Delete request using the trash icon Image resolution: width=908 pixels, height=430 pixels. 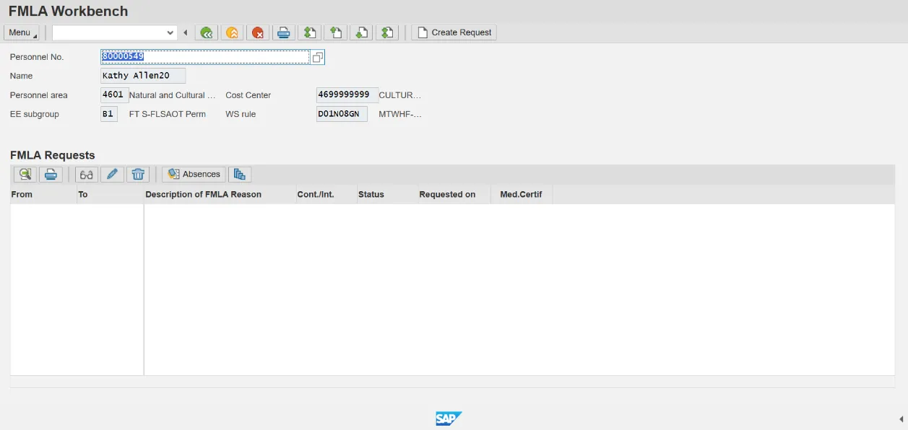[138, 174]
